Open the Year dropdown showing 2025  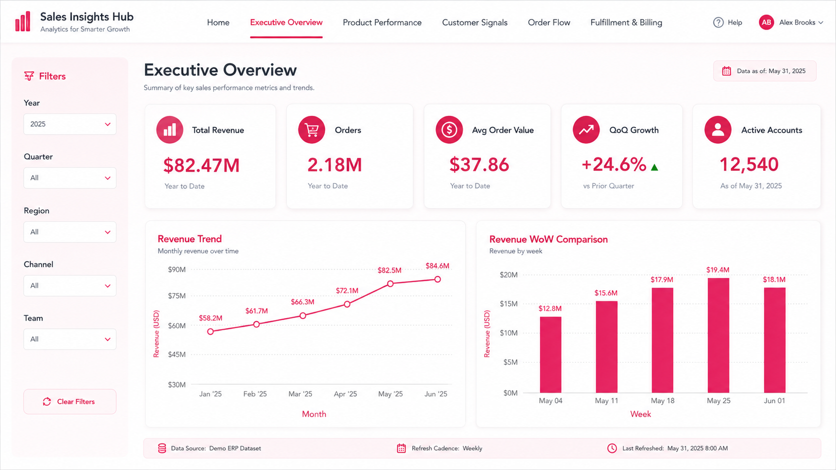pos(70,124)
